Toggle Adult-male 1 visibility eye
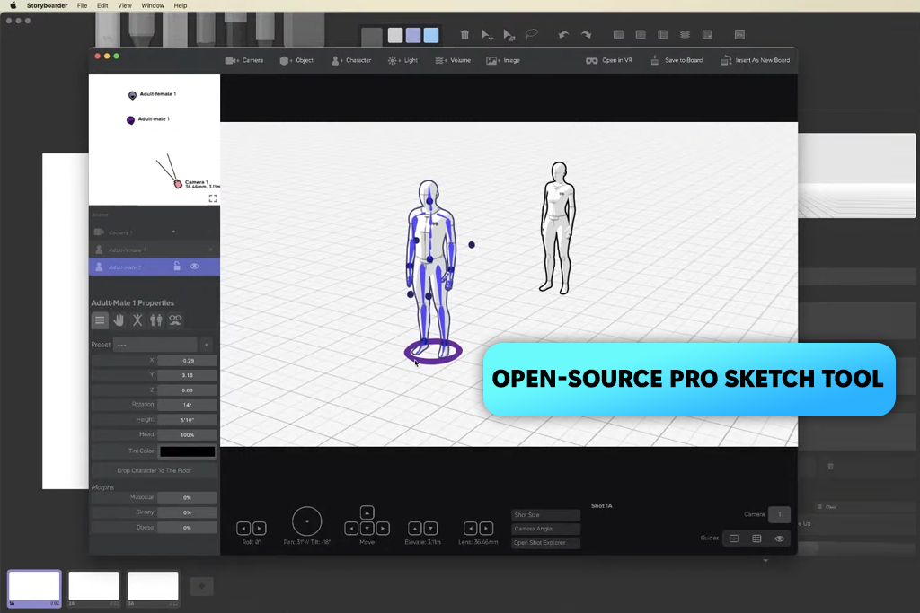The image size is (920, 613). [195, 267]
